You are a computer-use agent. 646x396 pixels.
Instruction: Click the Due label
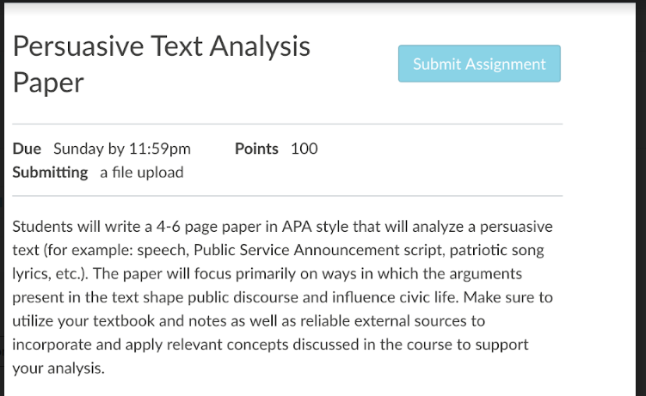tap(27, 149)
